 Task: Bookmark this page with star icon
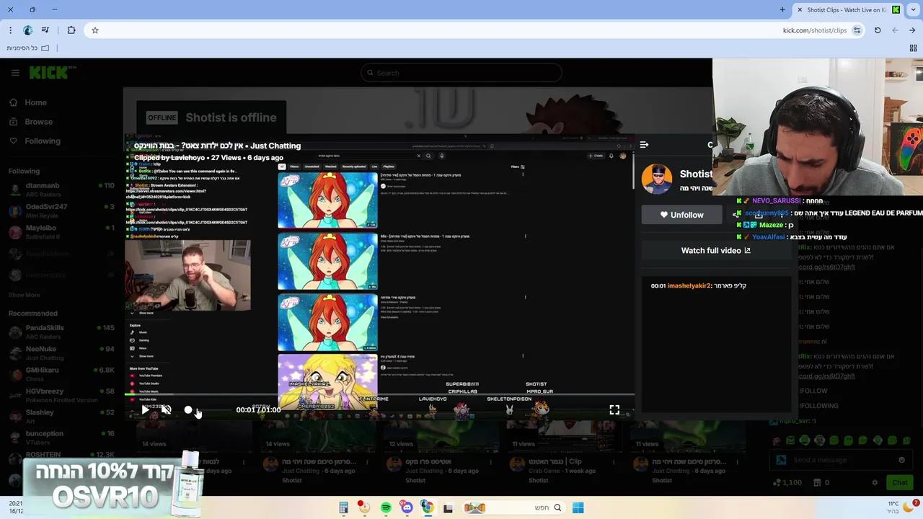94,30
